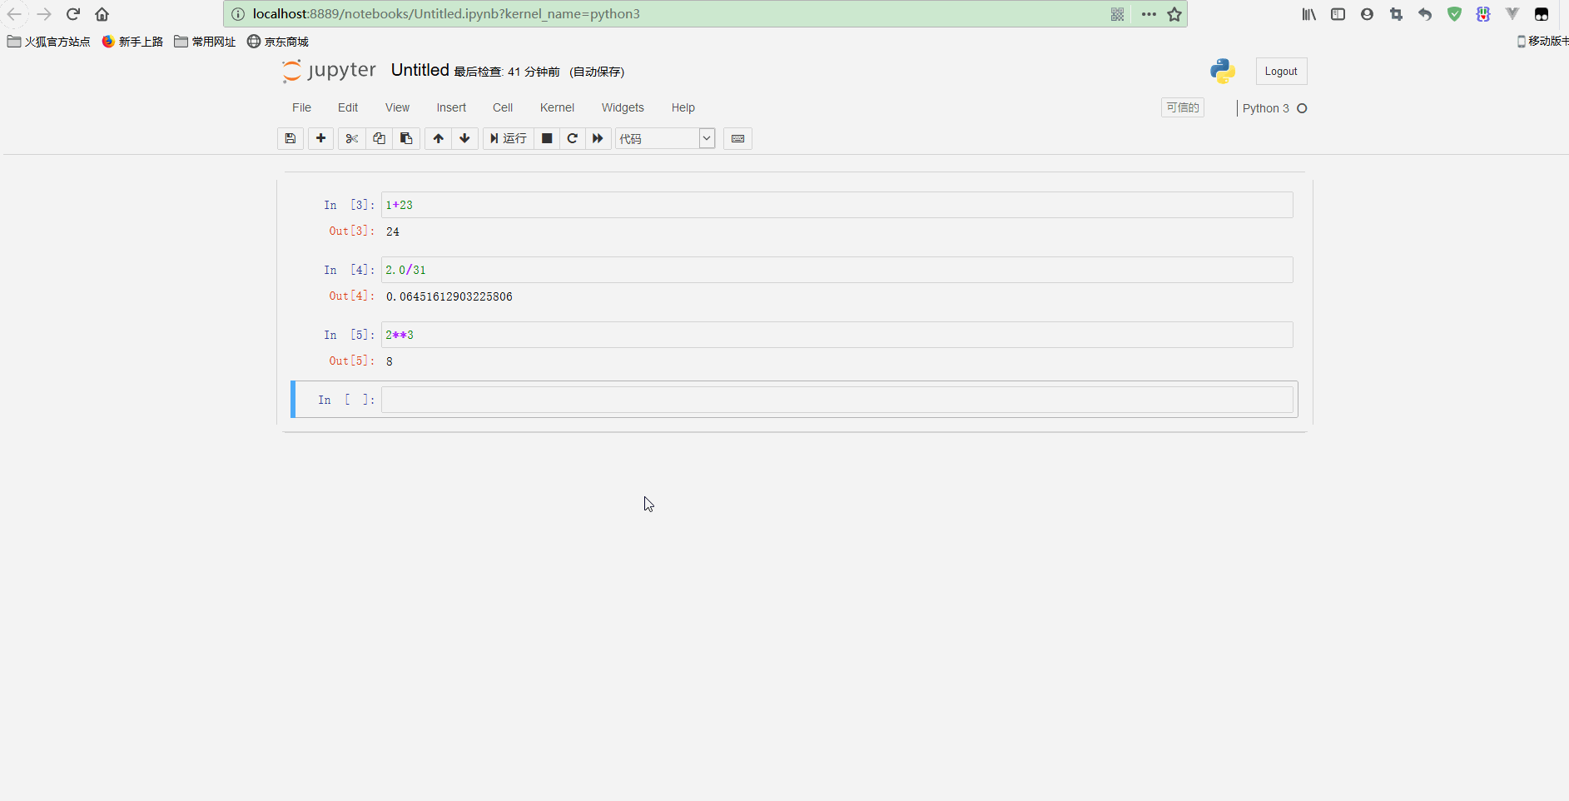The width and height of the screenshot is (1569, 801).
Task: Save the notebook using the save icon
Action: point(290,138)
